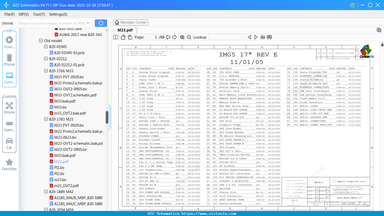Open M33.bak.pdf file

(63, 101)
